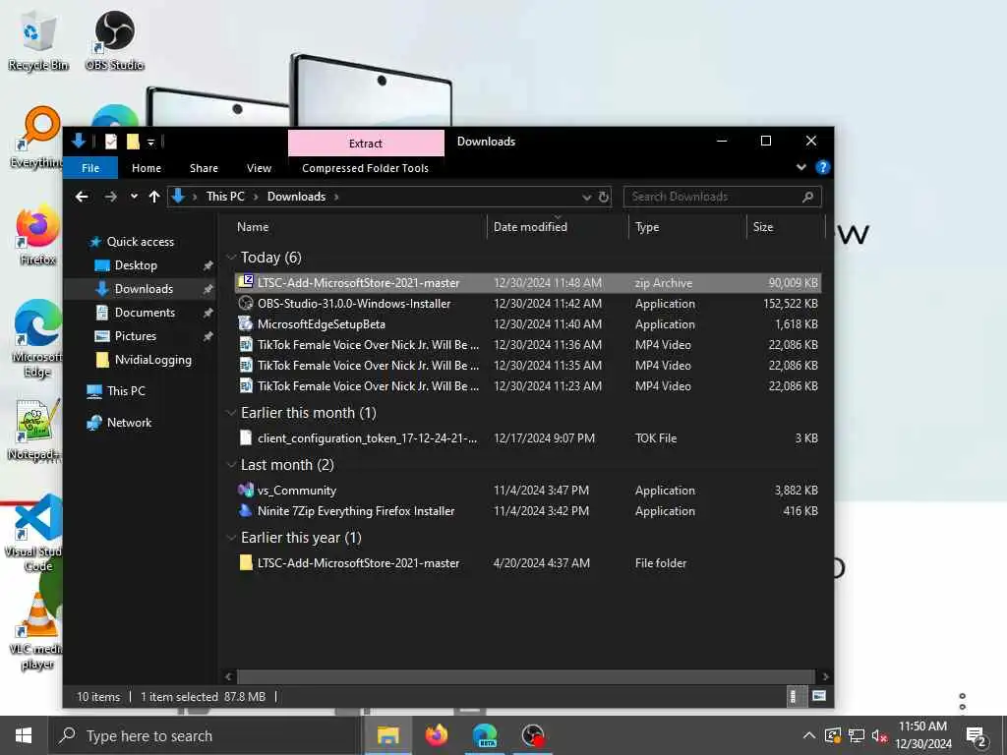This screenshot has height=755, width=1007.
Task: Open the Customize Quick Access Toolbar dropdown
Action: 150,142
